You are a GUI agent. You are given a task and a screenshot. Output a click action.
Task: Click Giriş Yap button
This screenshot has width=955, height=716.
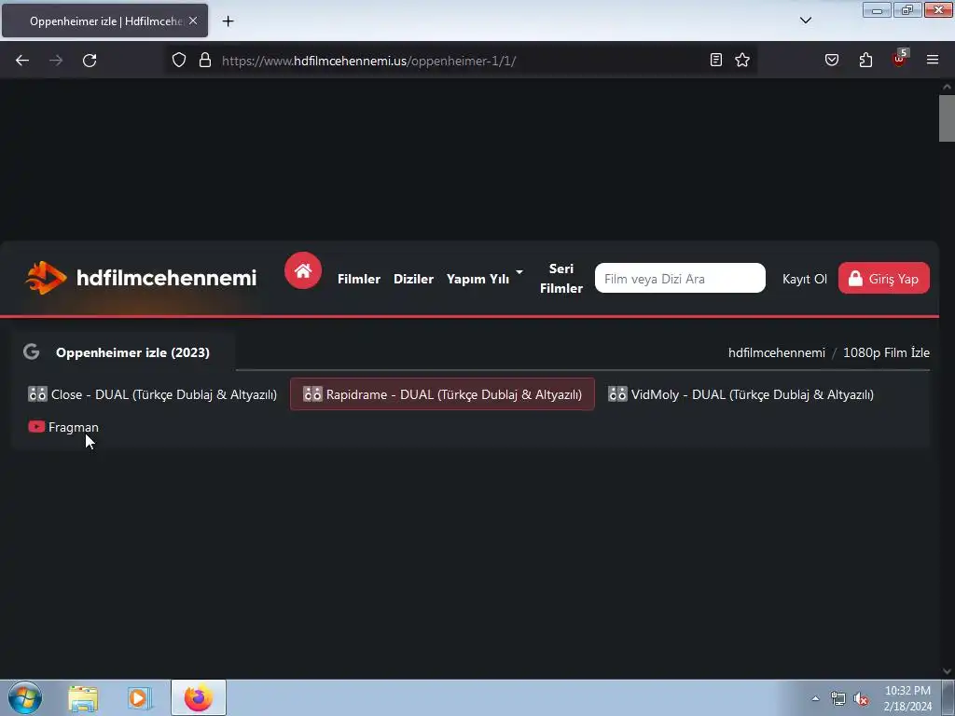coord(884,278)
